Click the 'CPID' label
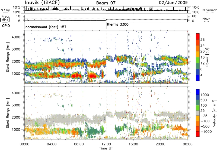This screenshot has width=217, height=150. coord(6,26)
